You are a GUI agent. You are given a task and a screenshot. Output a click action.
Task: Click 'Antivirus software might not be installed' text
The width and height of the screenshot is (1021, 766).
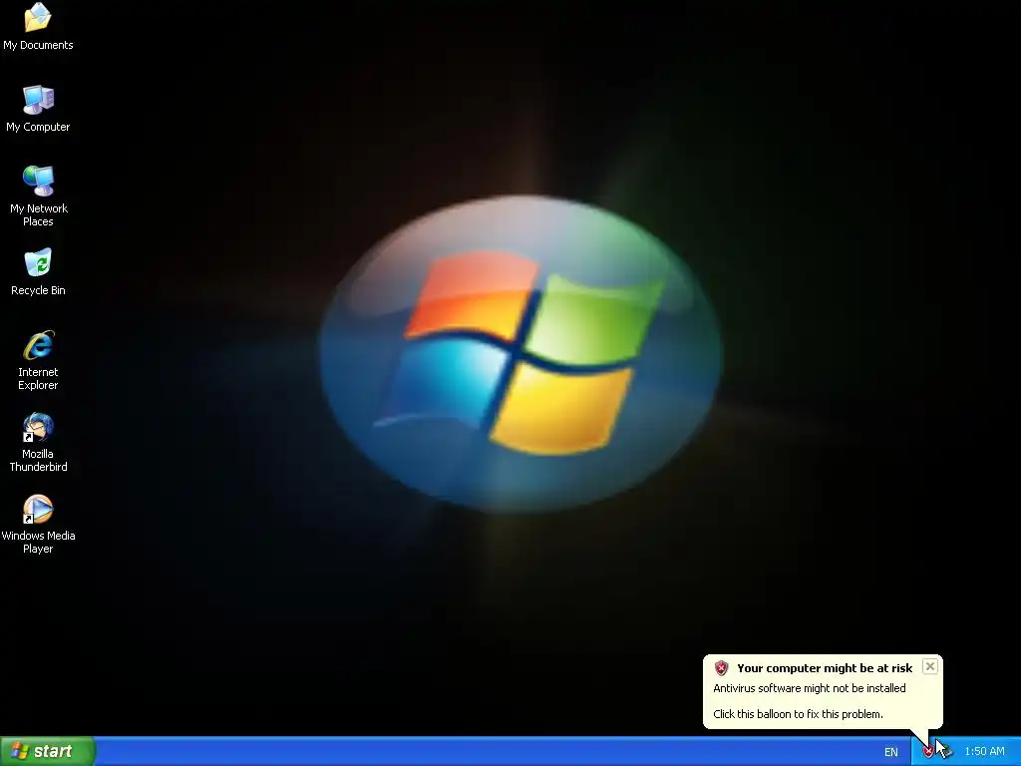(810, 688)
